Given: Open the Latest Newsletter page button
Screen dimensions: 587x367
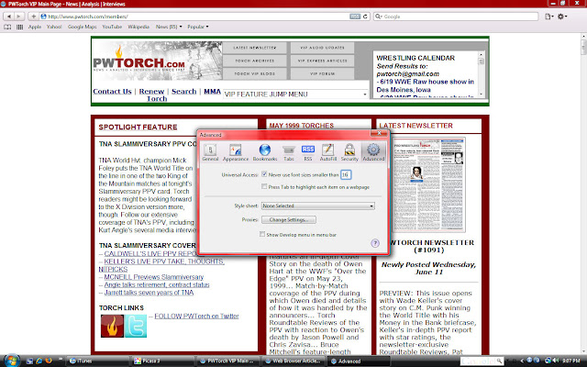Looking at the screenshot, I should pyautogui.click(x=255, y=48).
